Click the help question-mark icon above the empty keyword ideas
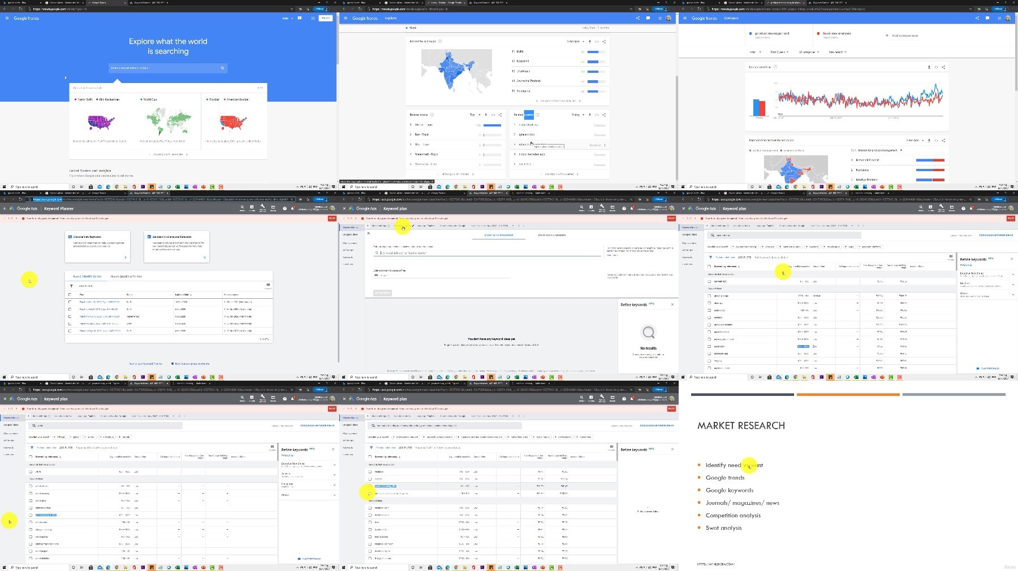 pyautogui.click(x=624, y=208)
